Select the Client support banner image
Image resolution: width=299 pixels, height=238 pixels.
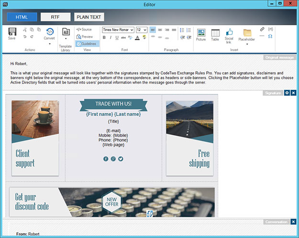pos(35,138)
